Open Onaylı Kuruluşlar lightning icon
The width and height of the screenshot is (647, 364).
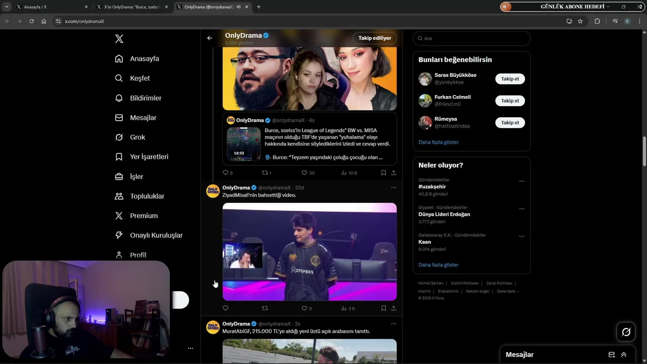(x=119, y=235)
